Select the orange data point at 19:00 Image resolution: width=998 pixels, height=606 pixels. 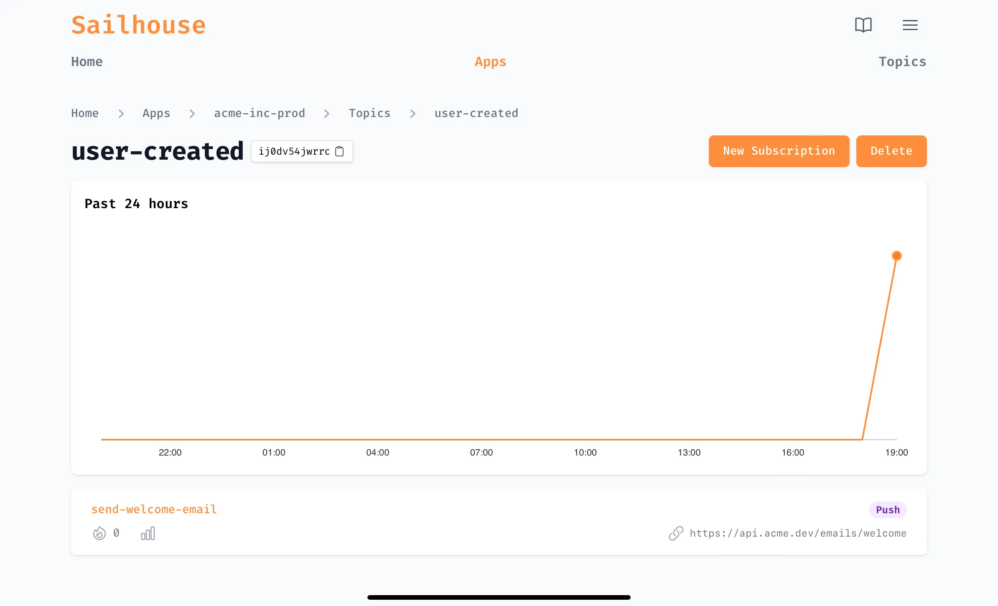tap(896, 255)
